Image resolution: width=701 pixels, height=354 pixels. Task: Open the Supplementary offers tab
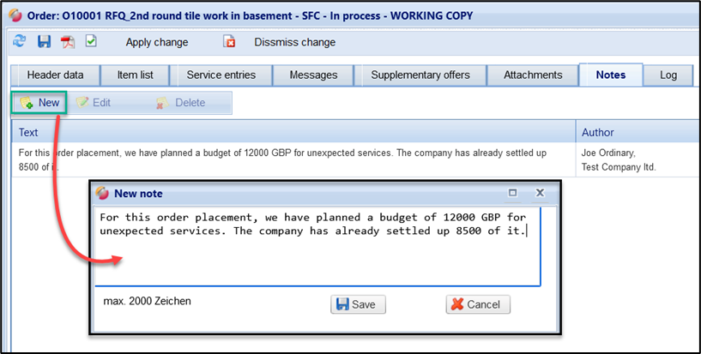click(420, 75)
